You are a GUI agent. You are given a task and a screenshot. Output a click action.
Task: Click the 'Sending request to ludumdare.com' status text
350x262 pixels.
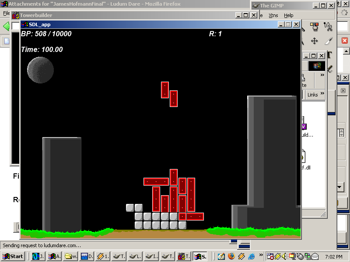click(42, 245)
